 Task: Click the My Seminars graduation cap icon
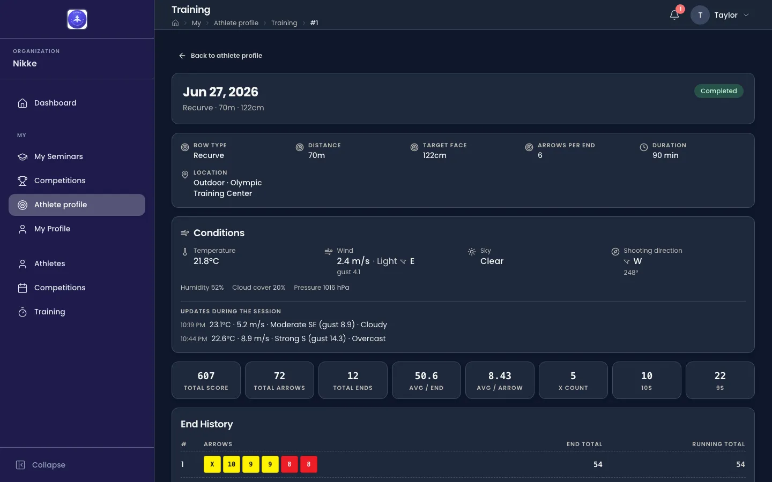(x=23, y=156)
